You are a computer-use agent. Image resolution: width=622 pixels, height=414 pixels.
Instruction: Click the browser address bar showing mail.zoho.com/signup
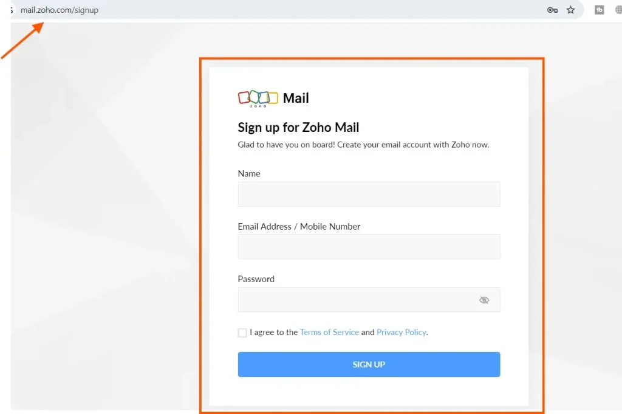60,10
